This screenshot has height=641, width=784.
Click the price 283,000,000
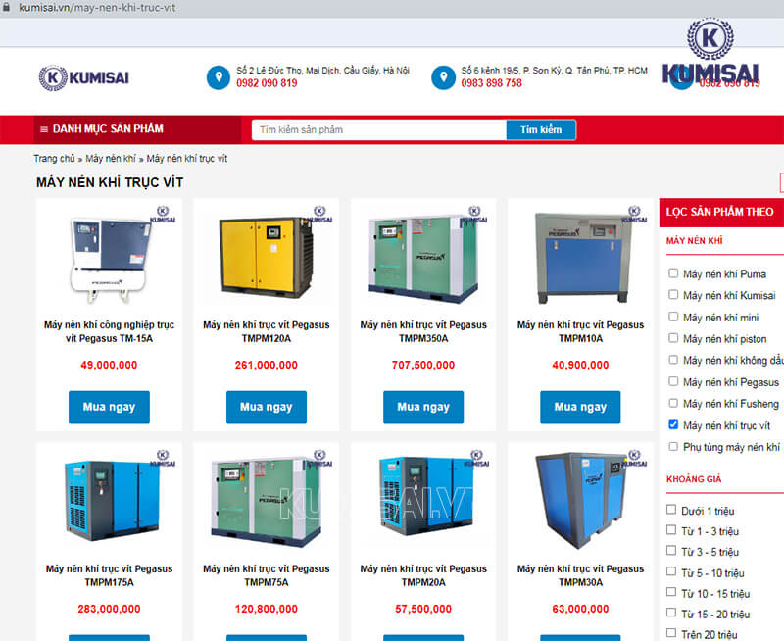pos(109,609)
